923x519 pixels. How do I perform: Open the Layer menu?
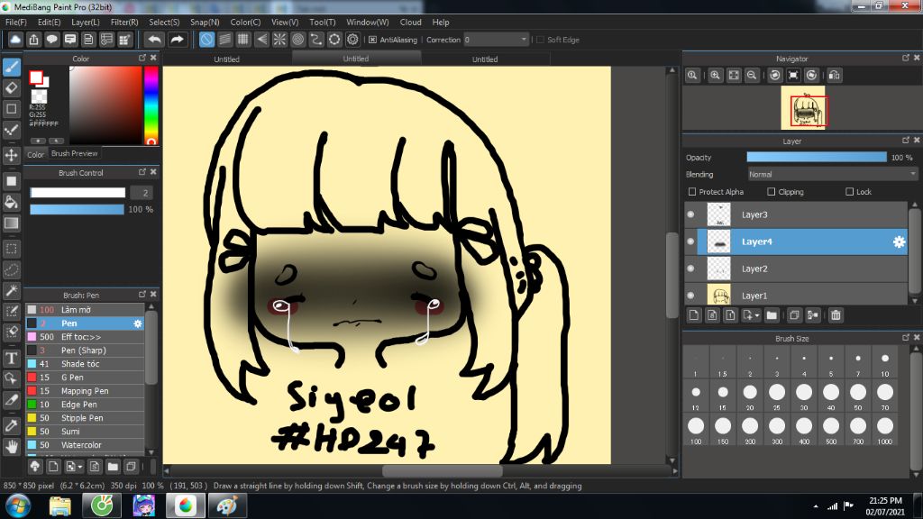tap(86, 23)
